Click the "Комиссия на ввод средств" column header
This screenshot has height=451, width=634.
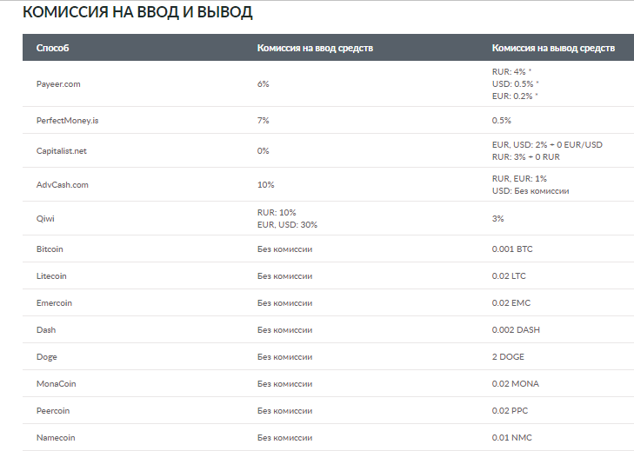(315, 48)
